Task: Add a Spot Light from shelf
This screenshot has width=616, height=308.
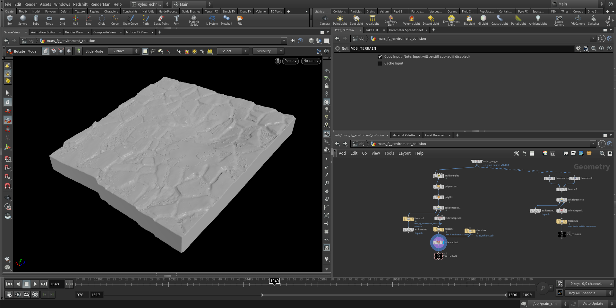Action: (356, 20)
